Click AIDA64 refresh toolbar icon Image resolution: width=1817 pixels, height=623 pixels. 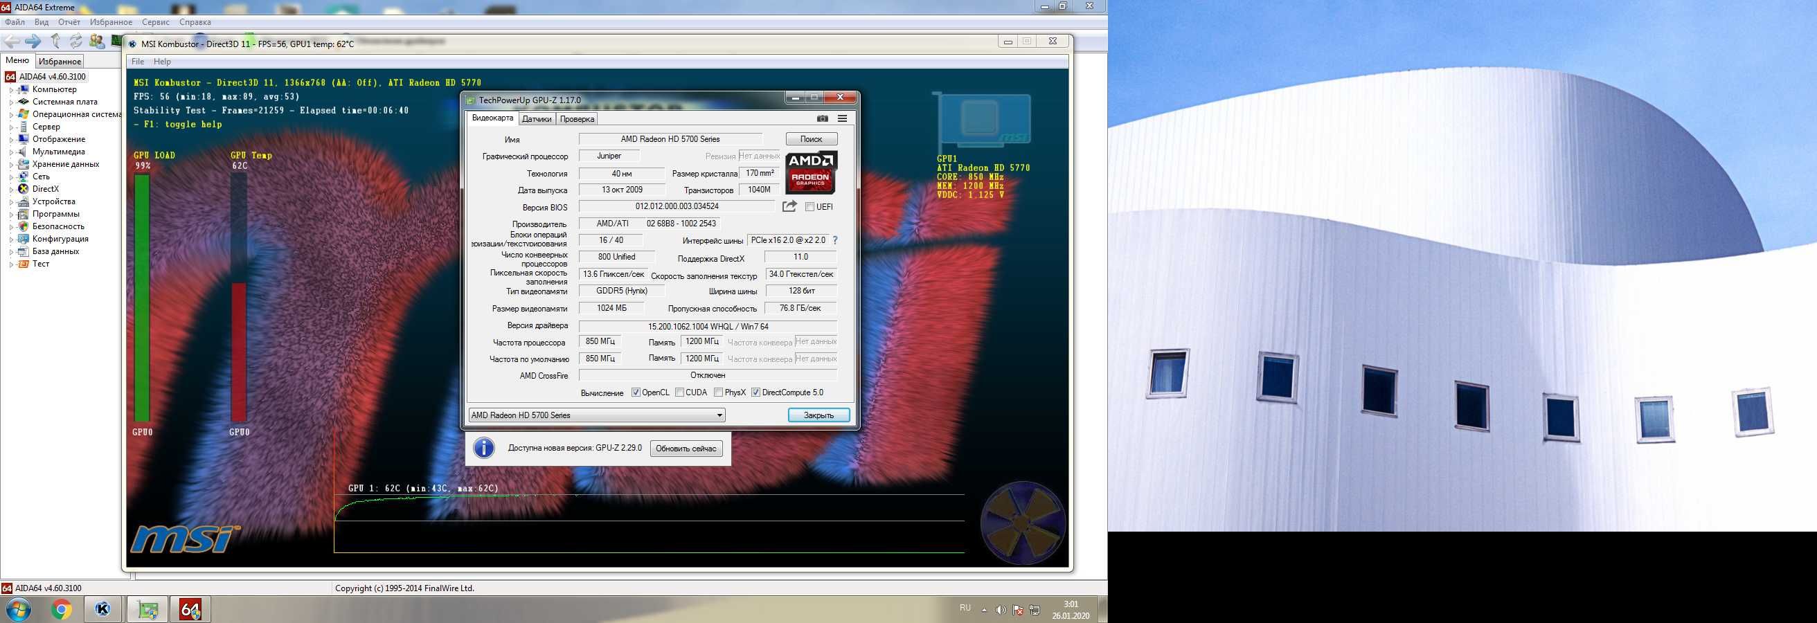pos(76,42)
